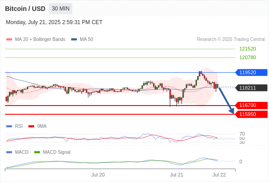
Task: Click the 121520 green resistance label
Action: [248, 49]
